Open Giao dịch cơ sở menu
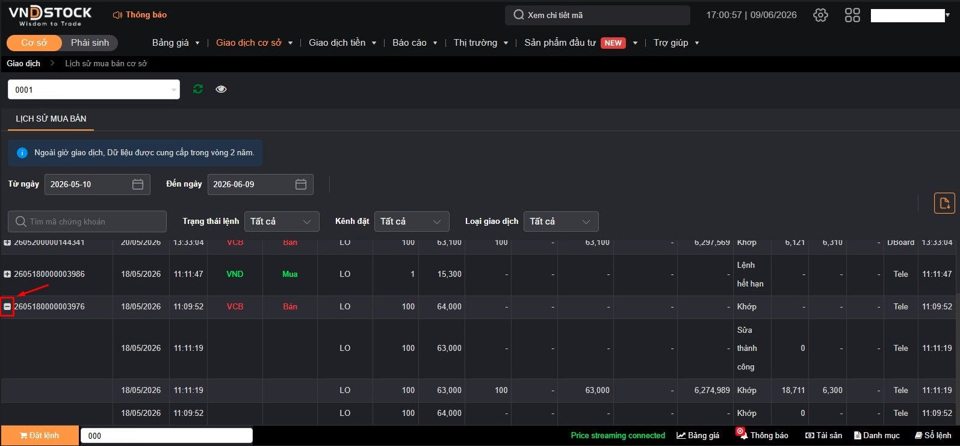The width and height of the screenshot is (960, 446). [x=254, y=43]
